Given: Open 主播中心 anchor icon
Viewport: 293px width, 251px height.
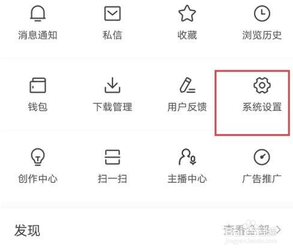Looking at the screenshot, I should tap(187, 157).
